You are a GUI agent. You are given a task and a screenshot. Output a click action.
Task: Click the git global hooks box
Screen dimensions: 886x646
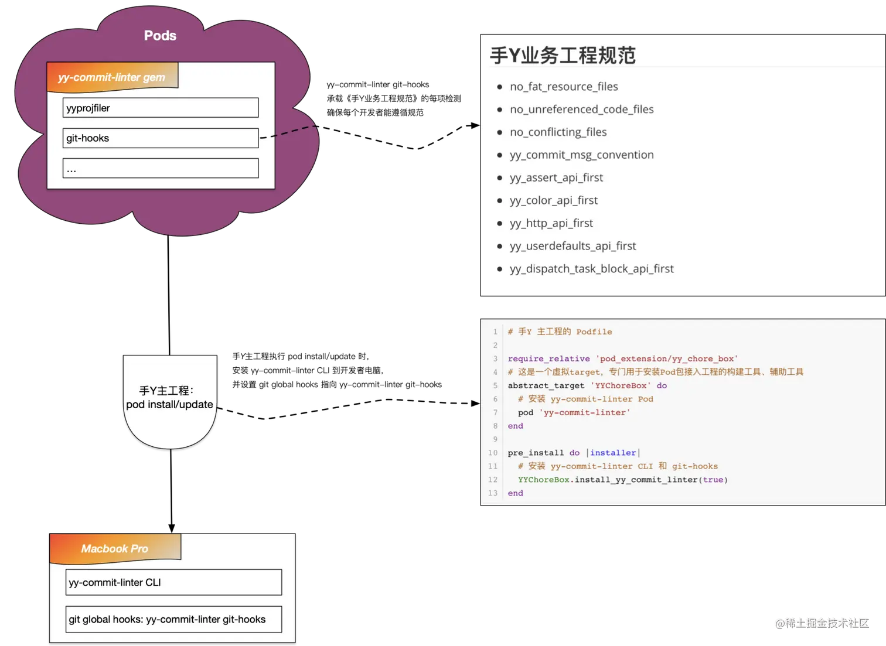(173, 619)
